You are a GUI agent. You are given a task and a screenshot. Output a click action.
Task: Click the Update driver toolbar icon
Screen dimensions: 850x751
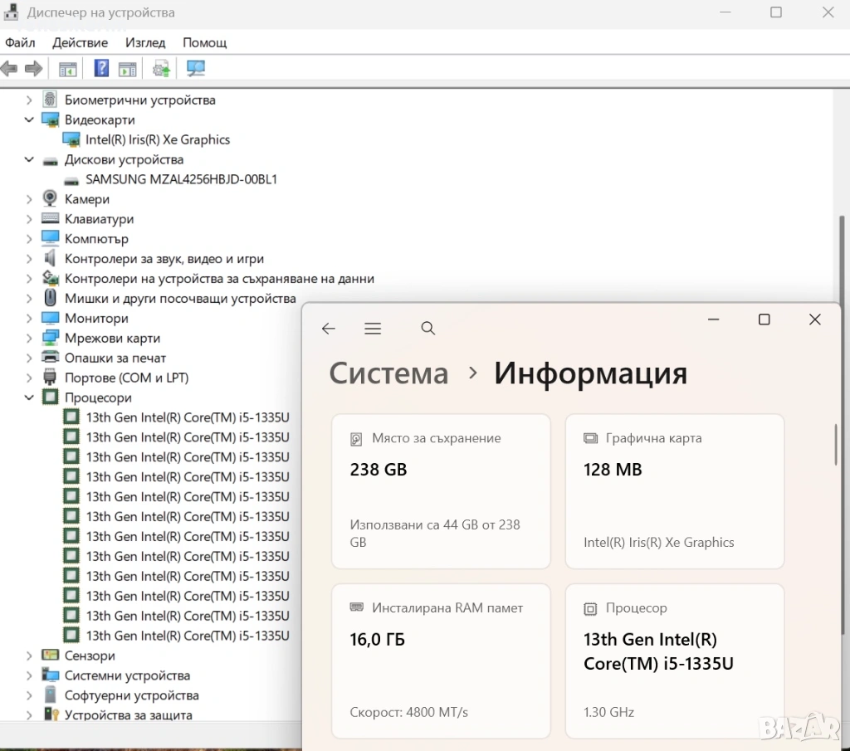pos(161,69)
